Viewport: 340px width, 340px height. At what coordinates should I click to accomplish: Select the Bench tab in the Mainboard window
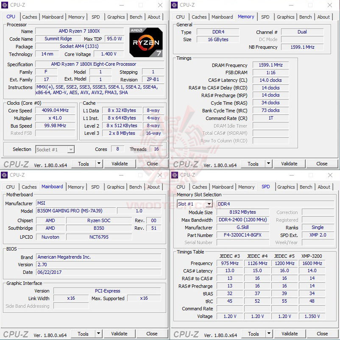click(136, 187)
